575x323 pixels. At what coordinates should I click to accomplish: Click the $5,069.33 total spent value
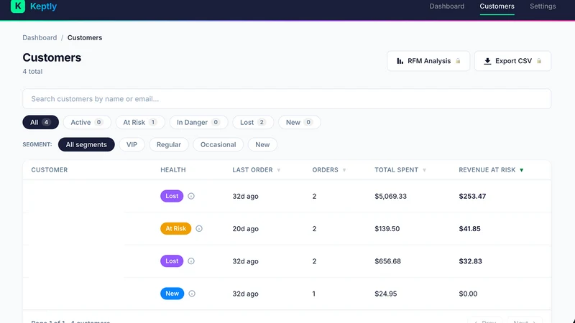pyautogui.click(x=390, y=196)
